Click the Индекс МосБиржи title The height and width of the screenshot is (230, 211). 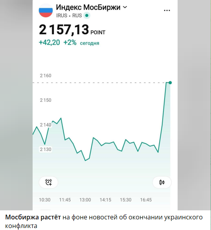tap(88, 7)
